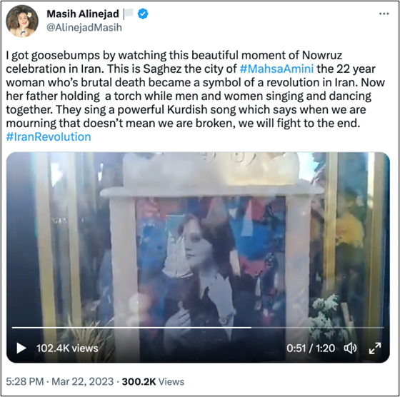Click the flowers at the video's lower right
The image size is (400, 397).
(325, 316)
